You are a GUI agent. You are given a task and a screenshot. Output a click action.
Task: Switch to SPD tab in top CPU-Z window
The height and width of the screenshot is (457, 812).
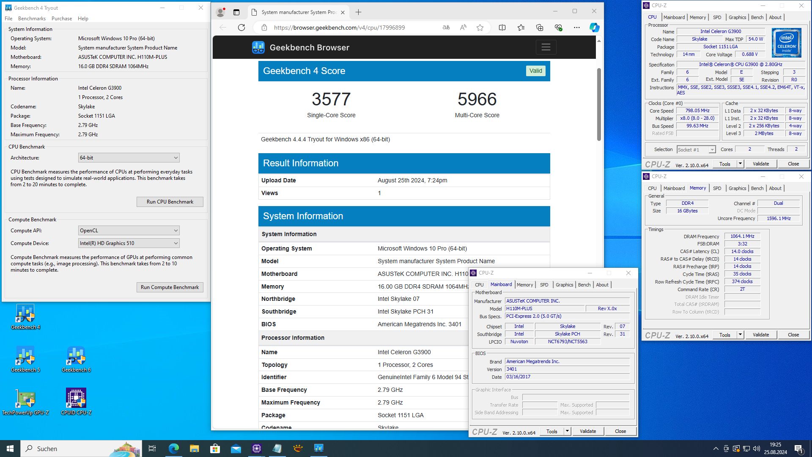[717, 17]
